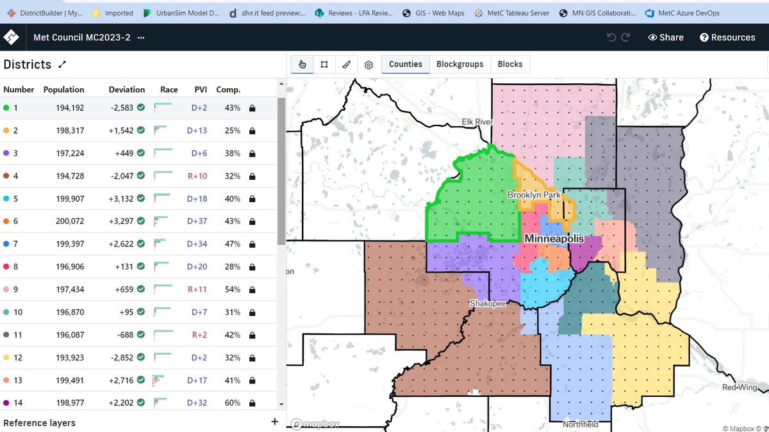Click district 2 yellow color dot
The image size is (769, 432).
coord(6,131)
